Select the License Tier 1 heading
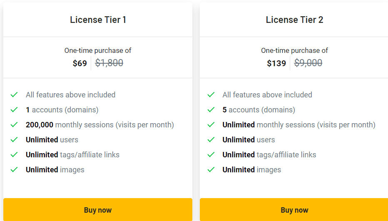This screenshot has height=221, width=388. 98,20
